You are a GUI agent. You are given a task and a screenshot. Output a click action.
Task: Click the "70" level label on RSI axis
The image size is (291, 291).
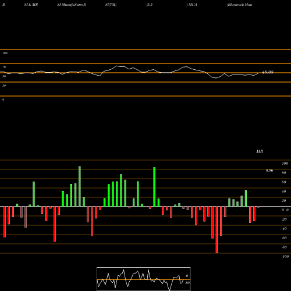point(4,67)
